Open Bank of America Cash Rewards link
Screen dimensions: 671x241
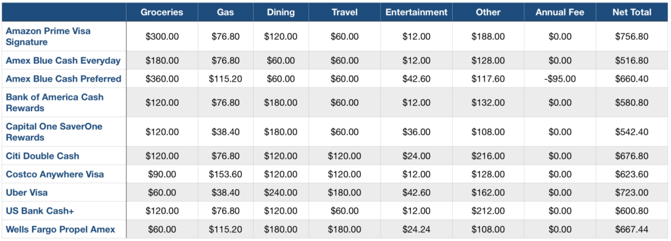(x=54, y=103)
